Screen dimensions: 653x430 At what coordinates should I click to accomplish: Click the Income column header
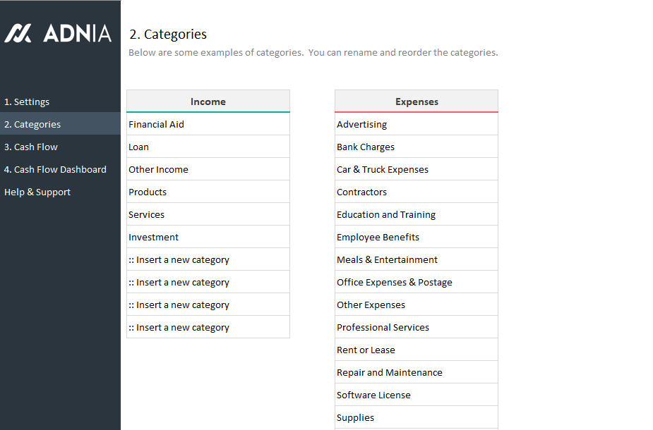point(208,102)
